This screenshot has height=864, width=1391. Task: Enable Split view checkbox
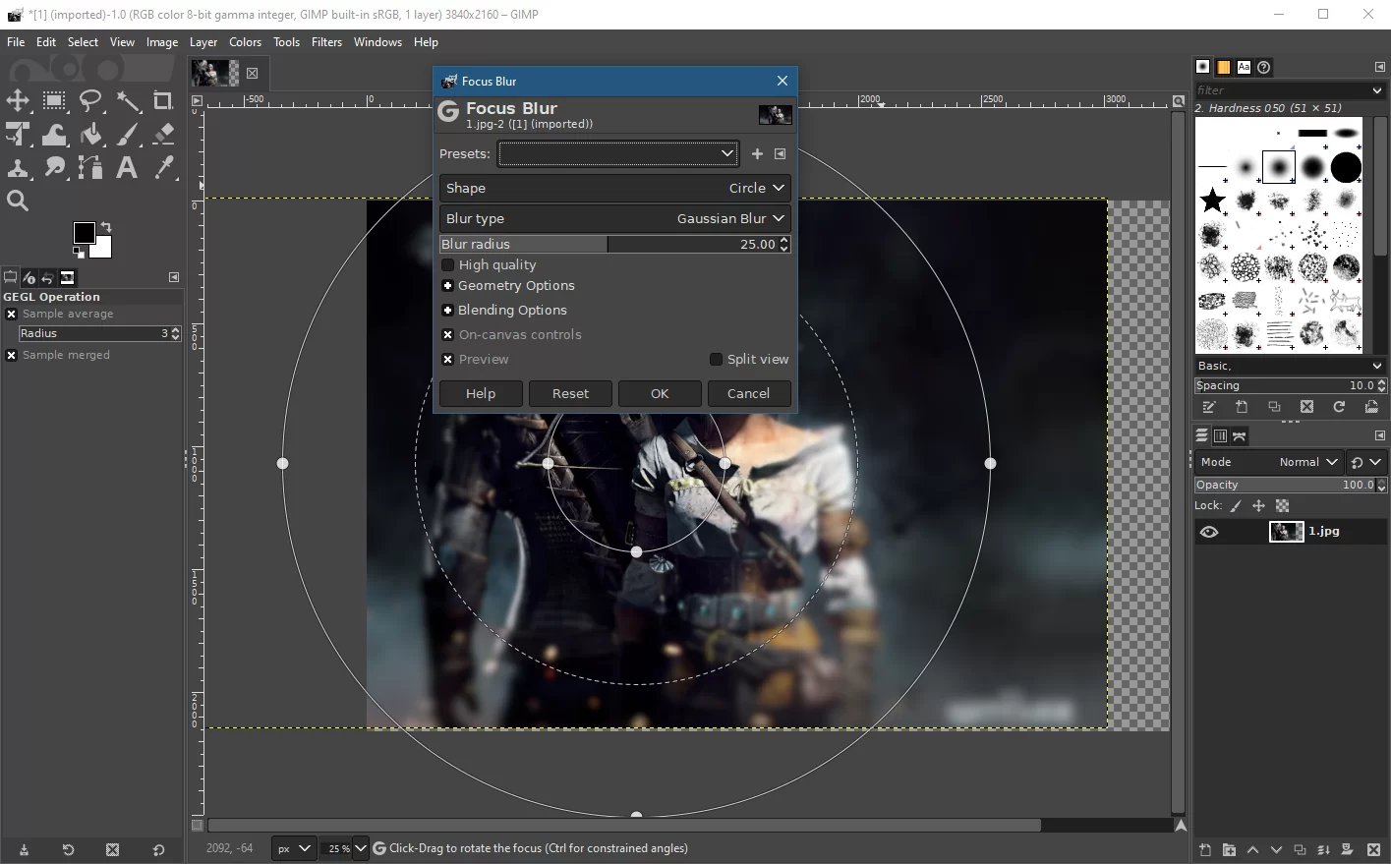pos(716,360)
